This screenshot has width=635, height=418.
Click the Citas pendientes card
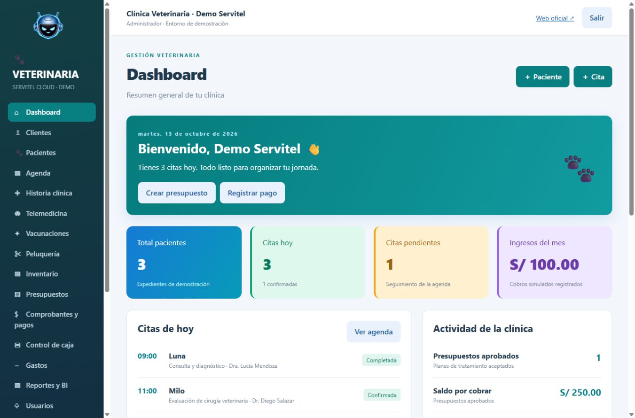coord(431,263)
